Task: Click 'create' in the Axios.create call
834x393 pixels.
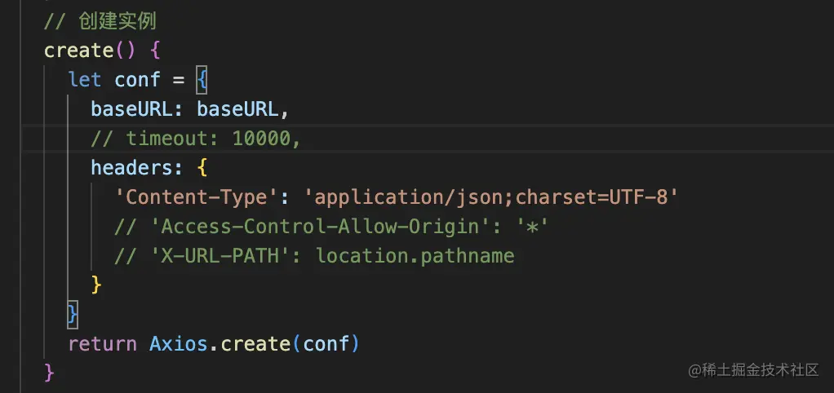Action: tap(255, 344)
